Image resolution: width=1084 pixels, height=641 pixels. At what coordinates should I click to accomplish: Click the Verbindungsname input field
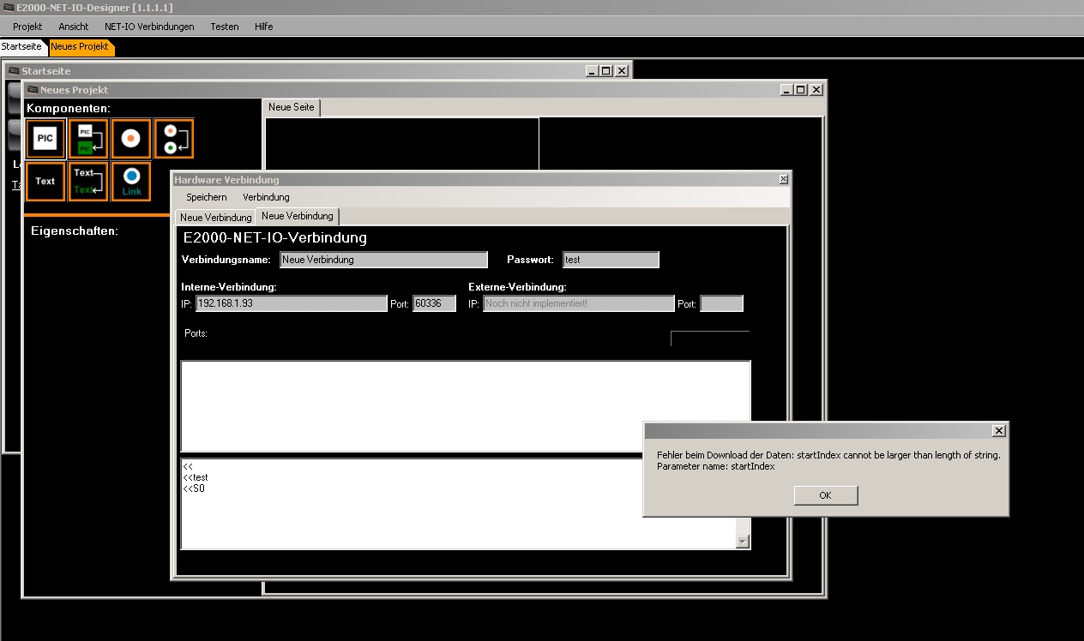383,260
